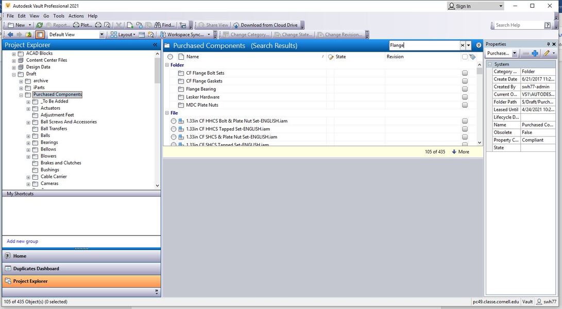Collapse the Folder group in results
562x309 pixels.
pyautogui.click(x=167, y=65)
